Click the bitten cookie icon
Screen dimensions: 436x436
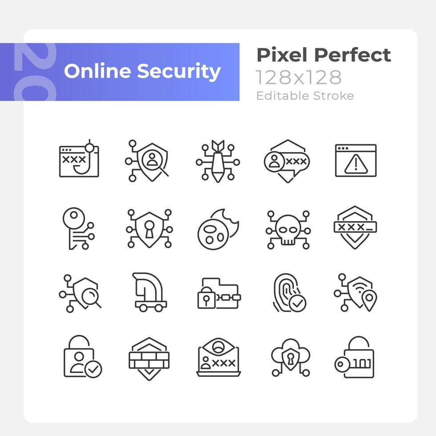point(218,230)
